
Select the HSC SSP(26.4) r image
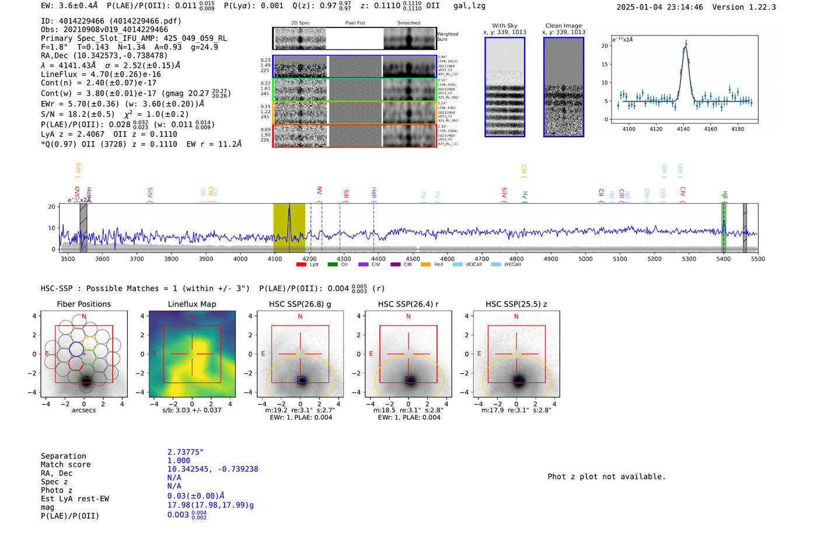(x=408, y=354)
